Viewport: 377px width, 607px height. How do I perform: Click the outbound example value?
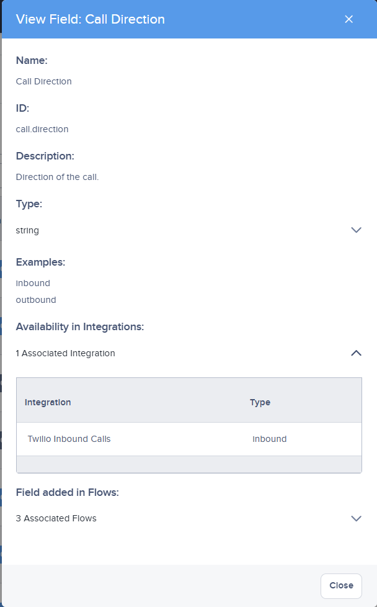[x=36, y=300]
